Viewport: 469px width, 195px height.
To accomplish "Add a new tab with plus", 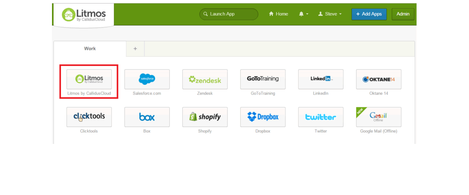I will click(x=135, y=49).
